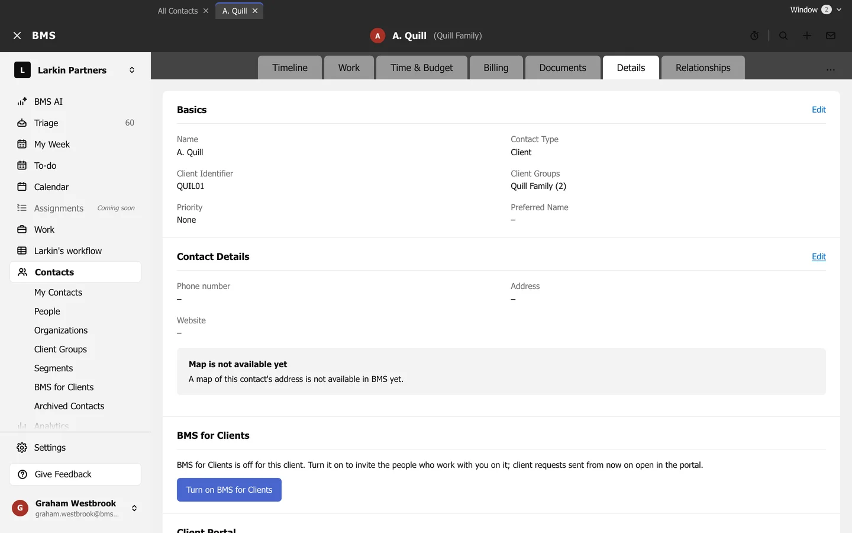Select Contacts in the sidebar
Image resolution: width=852 pixels, height=533 pixels.
coord(75,272)
